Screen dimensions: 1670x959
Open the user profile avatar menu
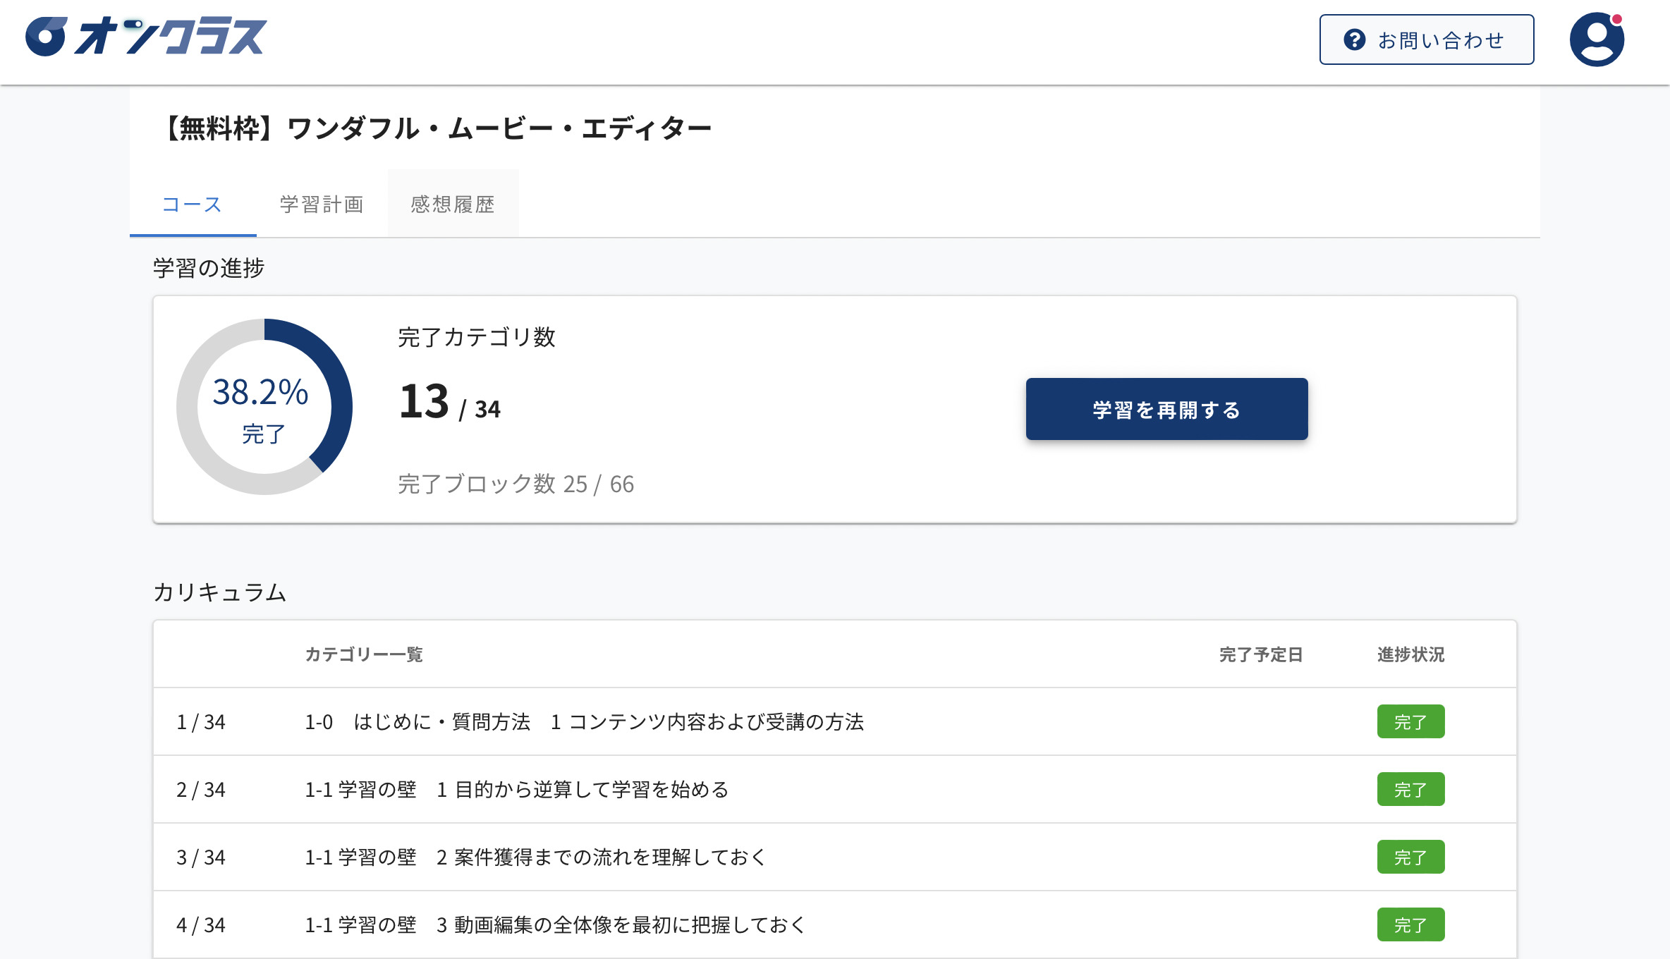pos(1597,39)
